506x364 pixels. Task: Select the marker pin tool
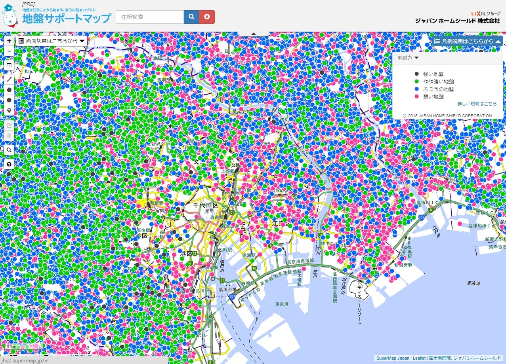click(9, 110)
